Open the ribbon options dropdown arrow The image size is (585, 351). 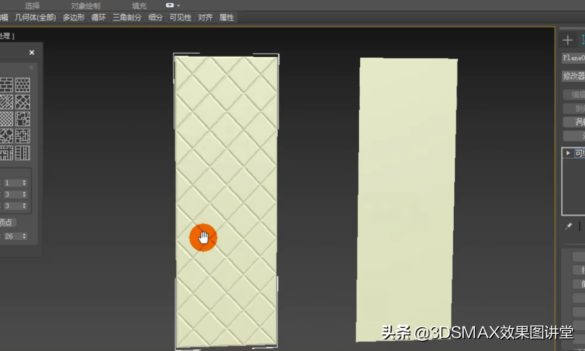coord(178,5)
